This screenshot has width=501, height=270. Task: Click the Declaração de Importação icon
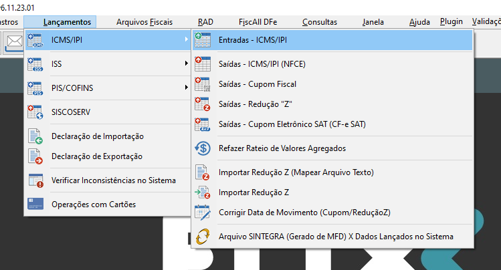pyautogui.click(x=35, y=136)
